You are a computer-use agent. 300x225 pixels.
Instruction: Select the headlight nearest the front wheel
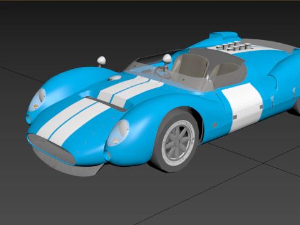tap(117, 133)
